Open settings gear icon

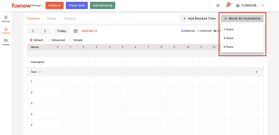tap(218, 6)
